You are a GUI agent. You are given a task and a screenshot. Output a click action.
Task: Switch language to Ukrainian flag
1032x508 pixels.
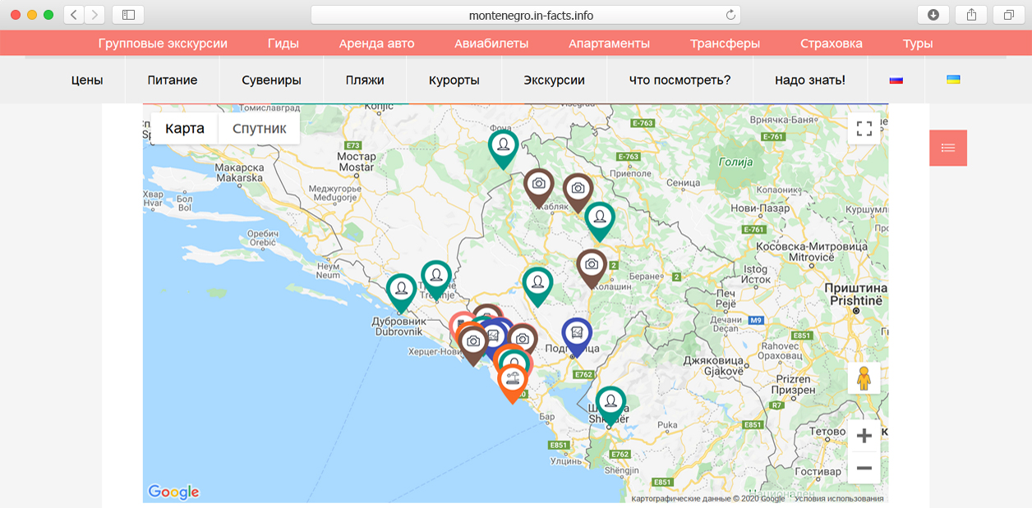click(953, 80)
